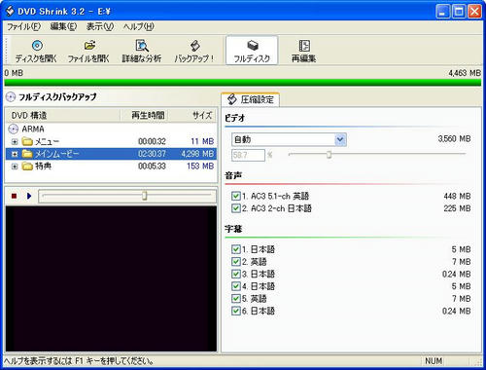Screen dimensions: 486x370
Task: Click the preview playback position slider
Action: [x=127, y=196]
